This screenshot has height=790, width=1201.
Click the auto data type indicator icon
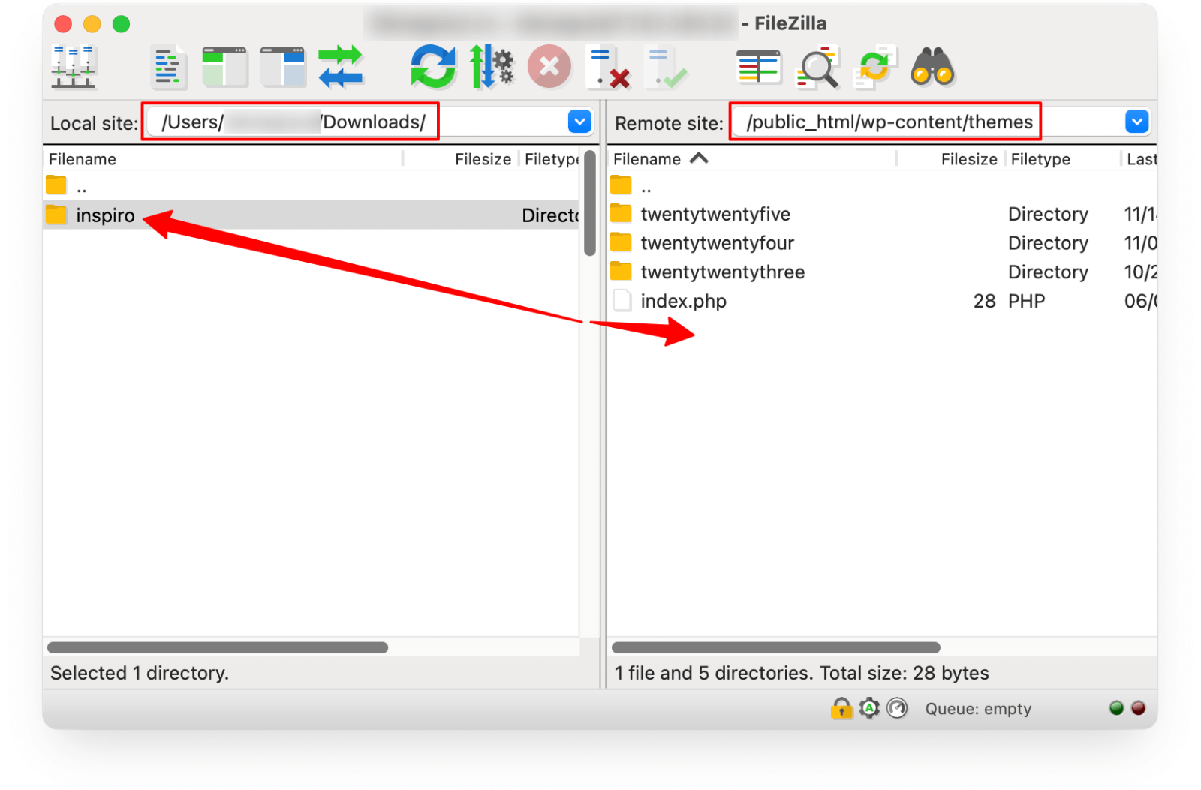[x=869, y=707]
